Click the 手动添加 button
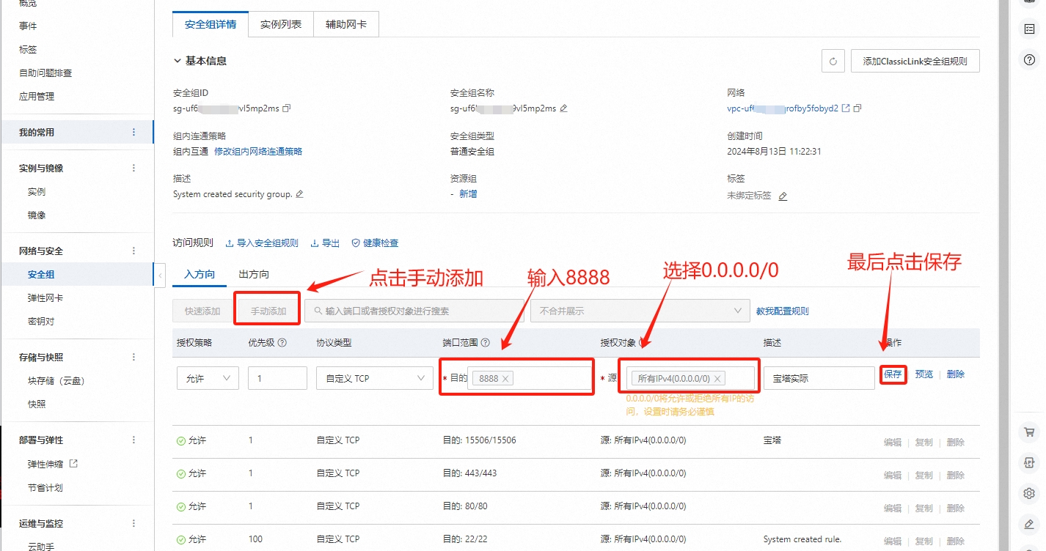The height and width of the screenshot is (551, 1046). point(268,311)
